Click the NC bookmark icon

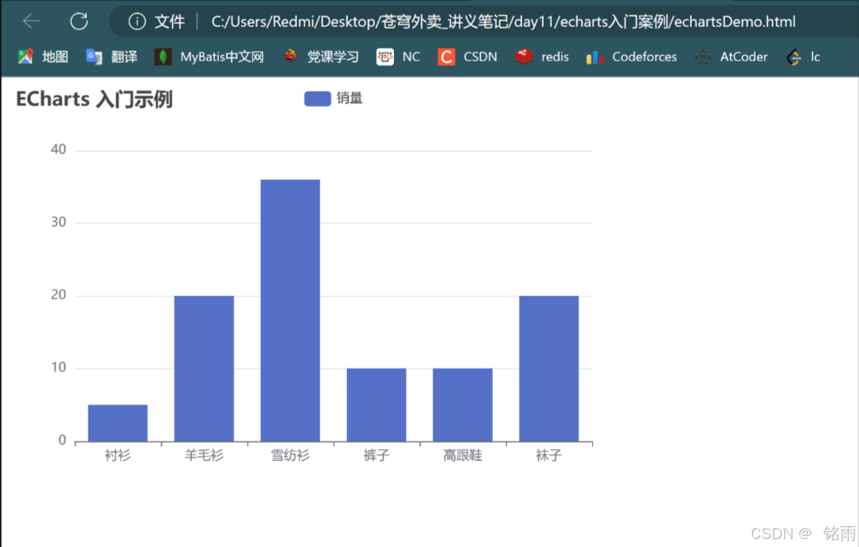pyautogui.click(x=385, y=57)
